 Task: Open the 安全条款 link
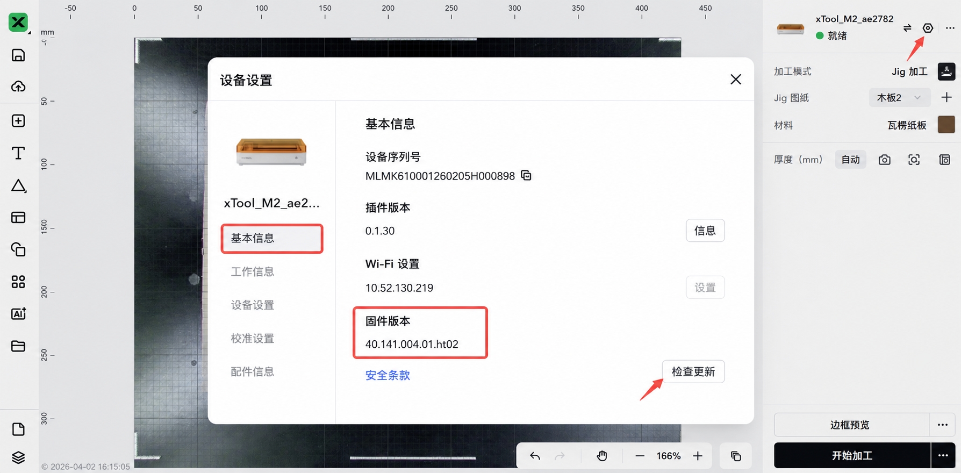[x=388, y=375]
